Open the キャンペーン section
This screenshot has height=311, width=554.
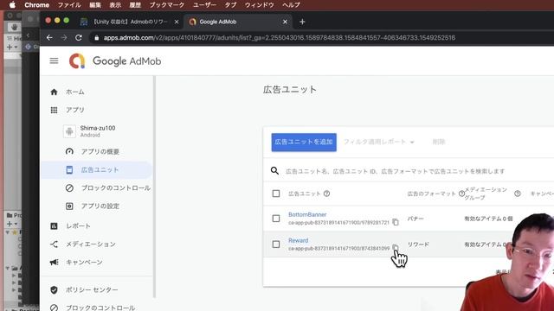click(84, 262)
